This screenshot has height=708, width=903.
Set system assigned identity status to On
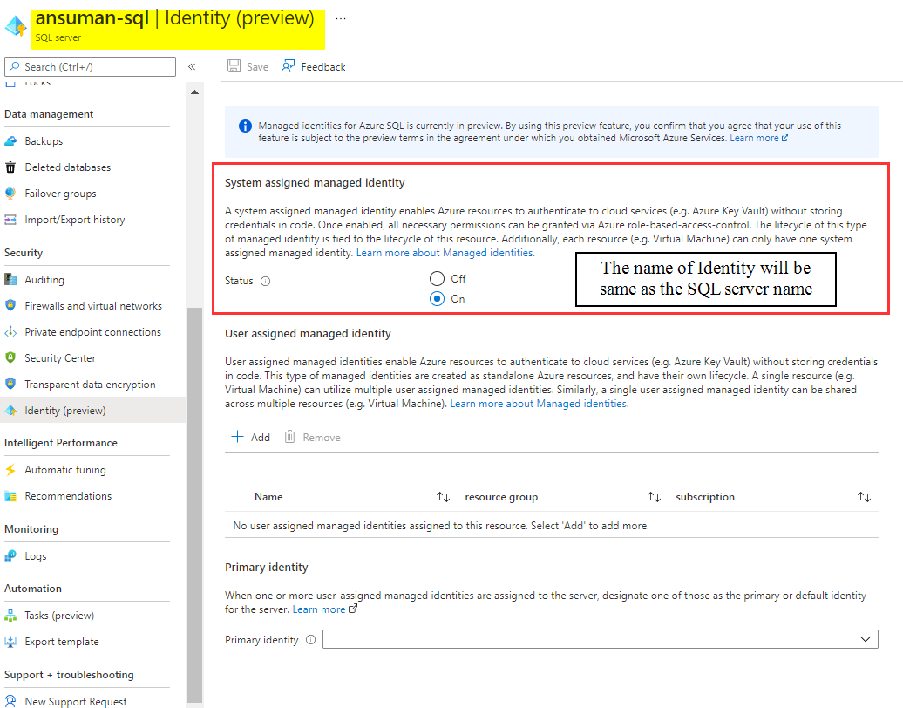coord(437,298)
